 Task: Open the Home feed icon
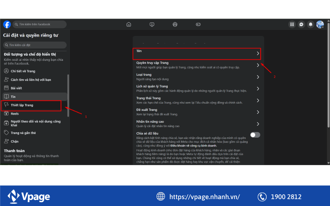[x=129, y=25]
